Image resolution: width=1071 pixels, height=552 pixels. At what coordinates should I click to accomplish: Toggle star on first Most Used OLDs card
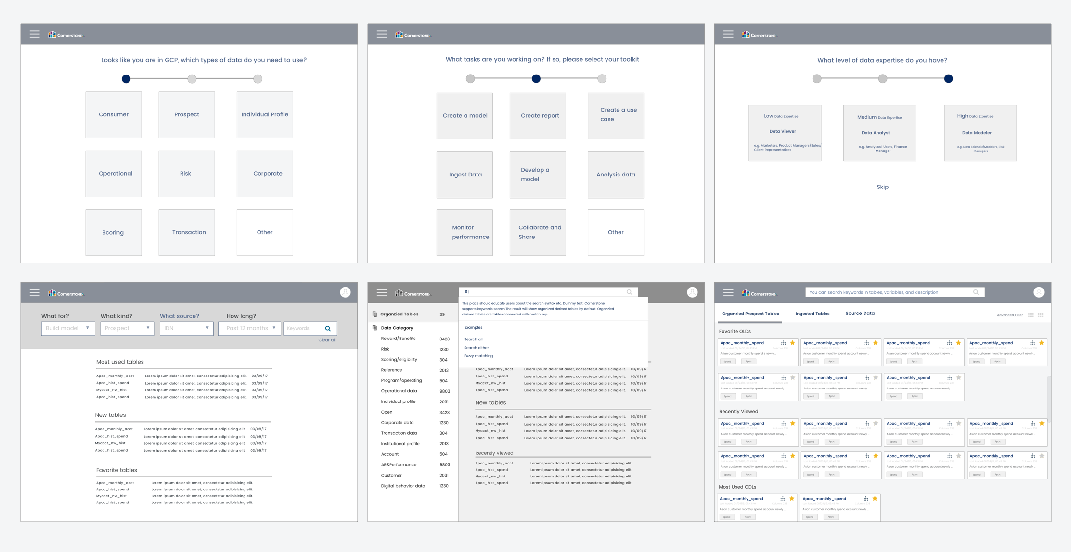click(x=792, y=499)
